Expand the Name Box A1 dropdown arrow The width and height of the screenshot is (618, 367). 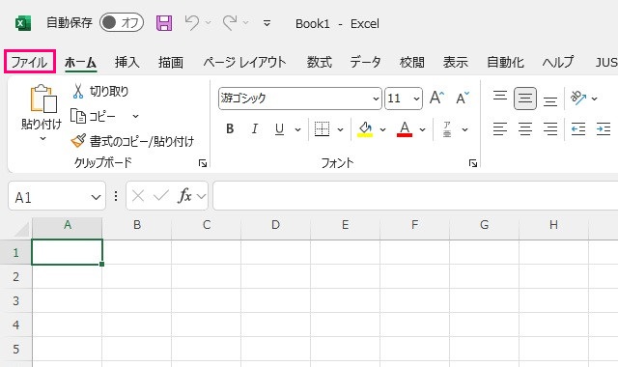click(96, 197)
